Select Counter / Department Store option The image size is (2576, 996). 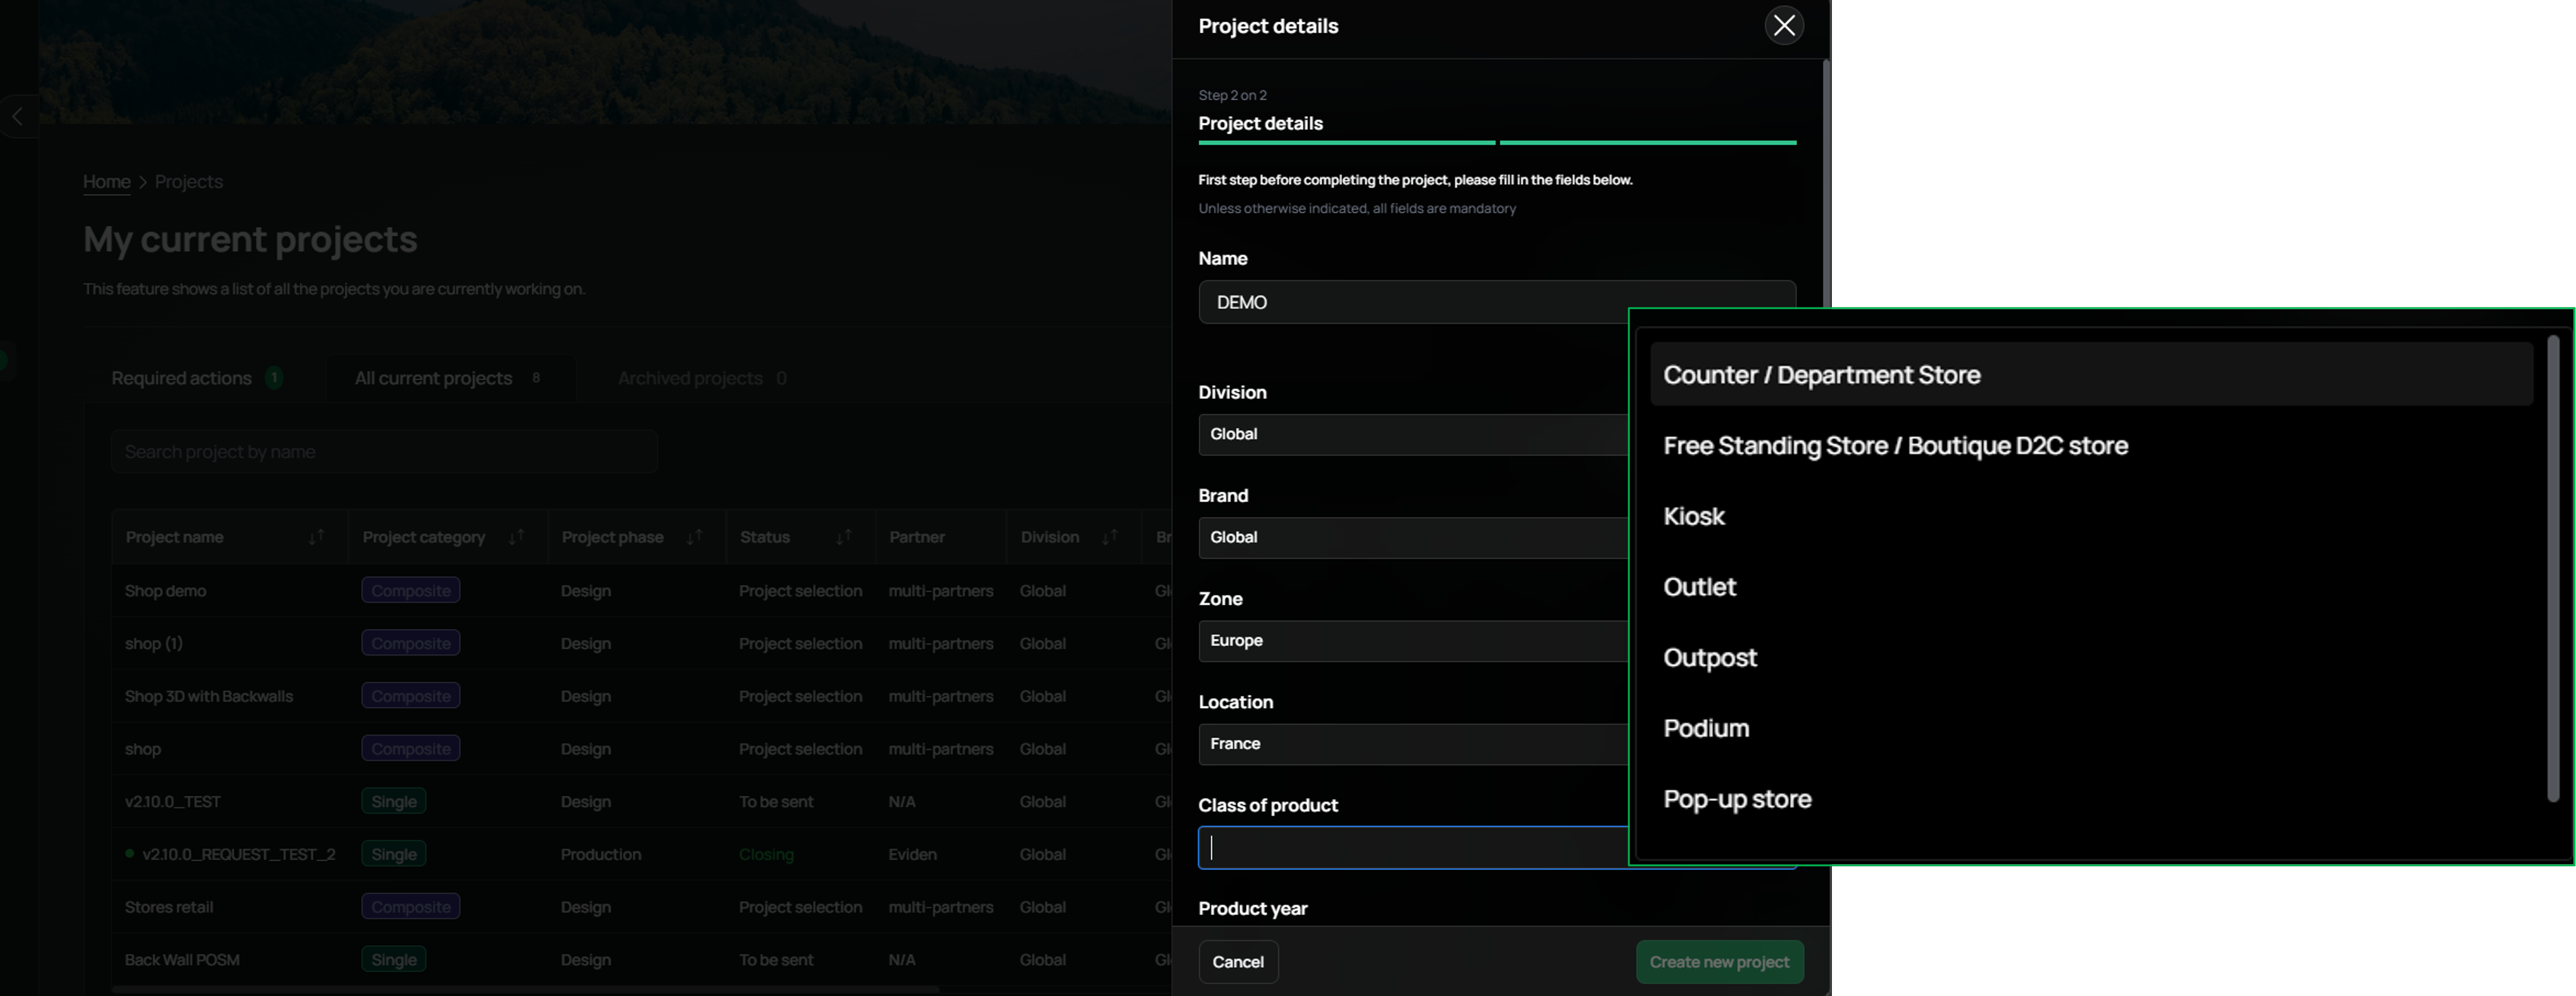pyautogui.click(x=2091, y=375)
